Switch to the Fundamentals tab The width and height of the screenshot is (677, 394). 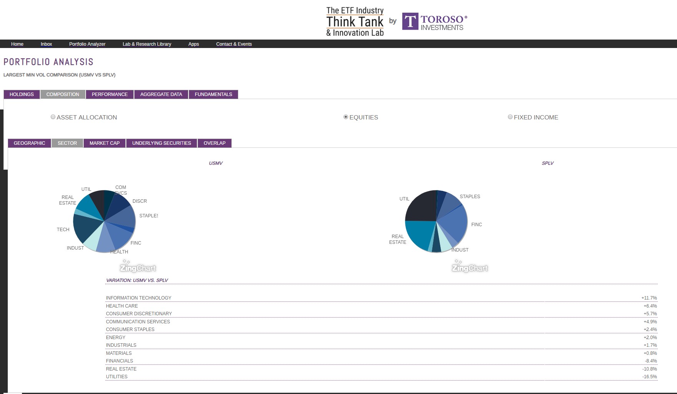(x=213, y=94)
